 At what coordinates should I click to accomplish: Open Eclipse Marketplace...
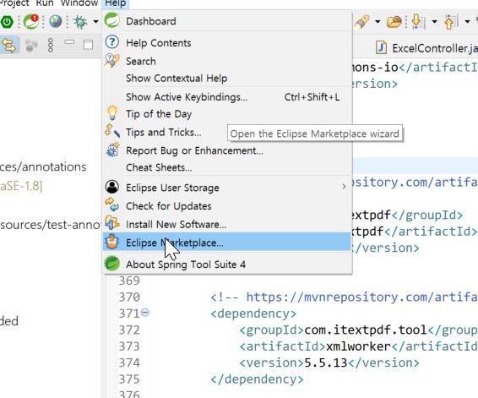pos(227,243)
